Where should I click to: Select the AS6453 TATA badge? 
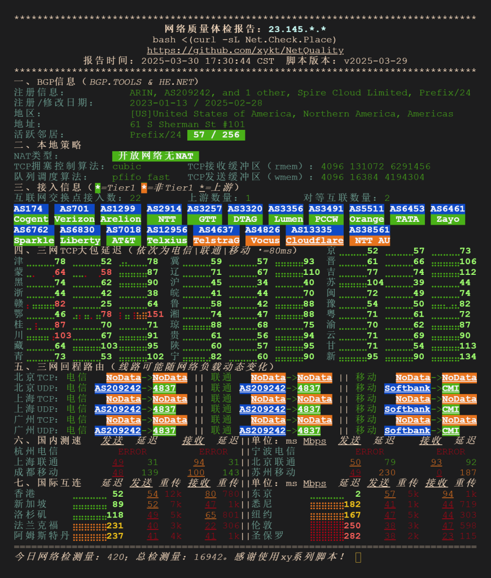[x=407, y=214]
